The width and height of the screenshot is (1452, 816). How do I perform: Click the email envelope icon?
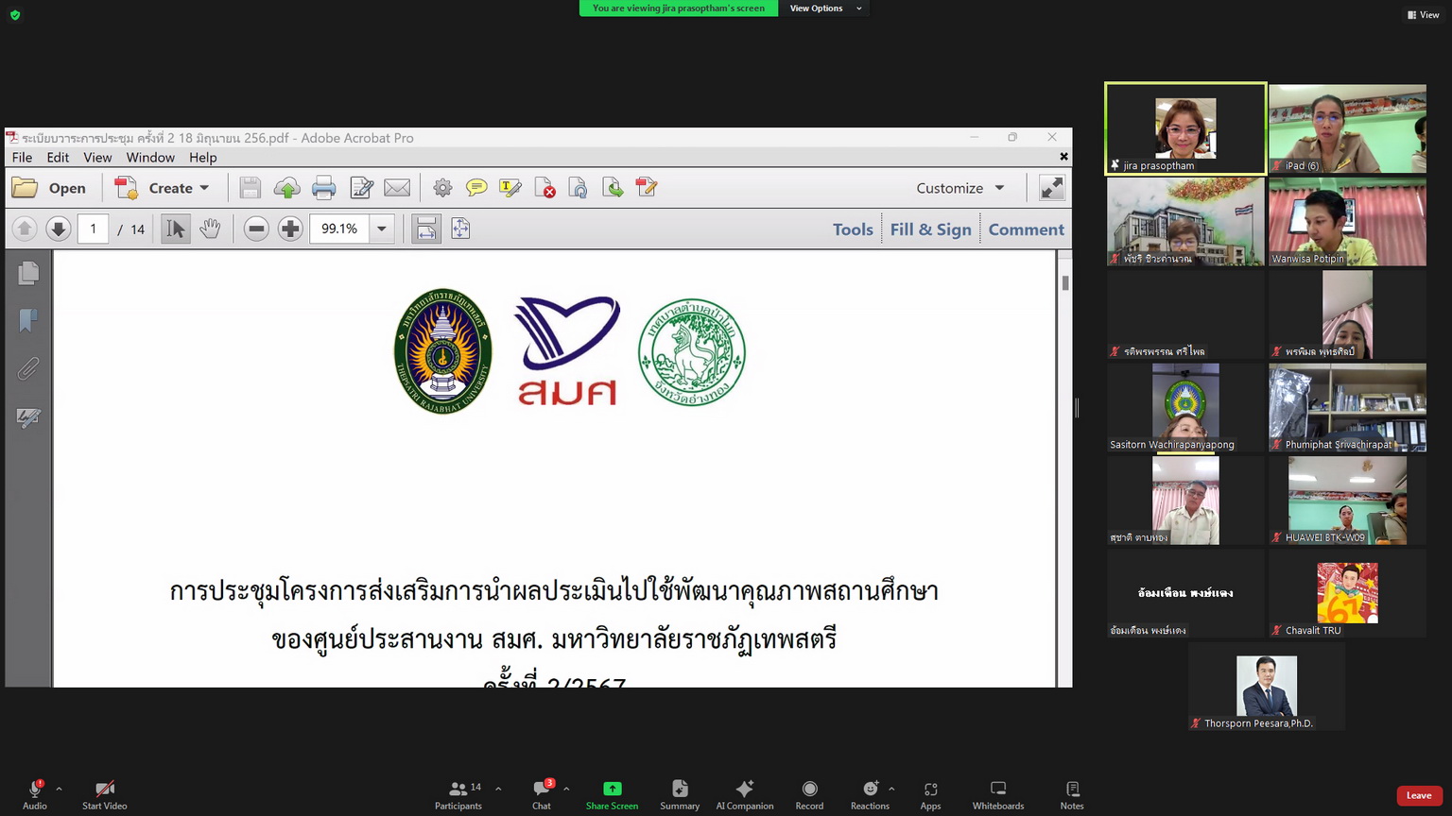(x=397, y=188)
